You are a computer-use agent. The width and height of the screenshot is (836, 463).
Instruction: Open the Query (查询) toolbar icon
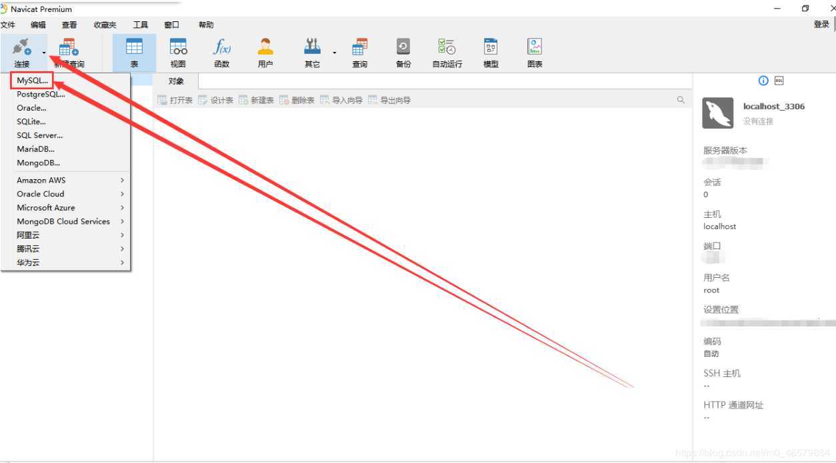[x=360, y=47]
